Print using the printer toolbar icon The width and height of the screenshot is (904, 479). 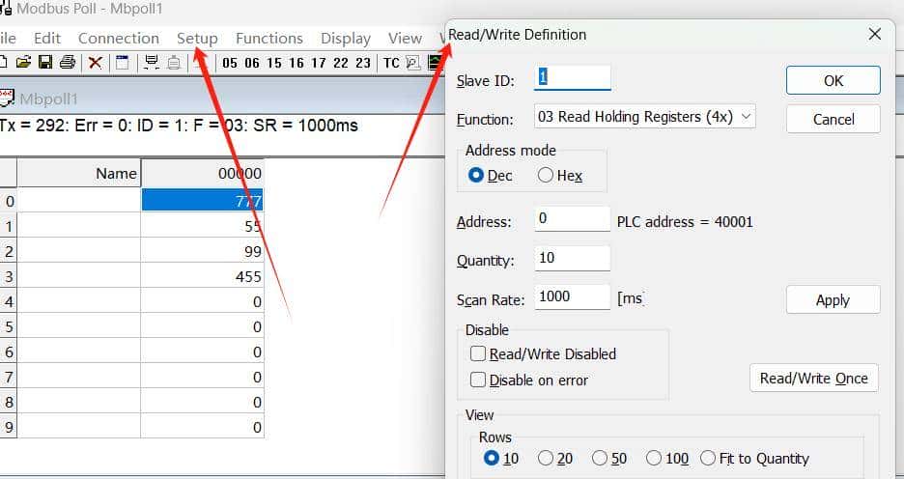[68, 62]
